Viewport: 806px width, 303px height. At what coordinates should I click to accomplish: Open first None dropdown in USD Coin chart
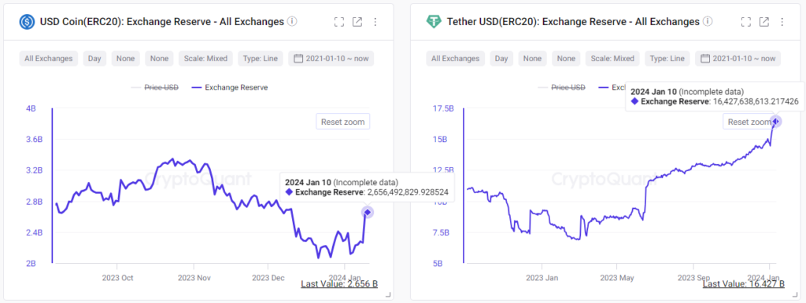point(125,58)
